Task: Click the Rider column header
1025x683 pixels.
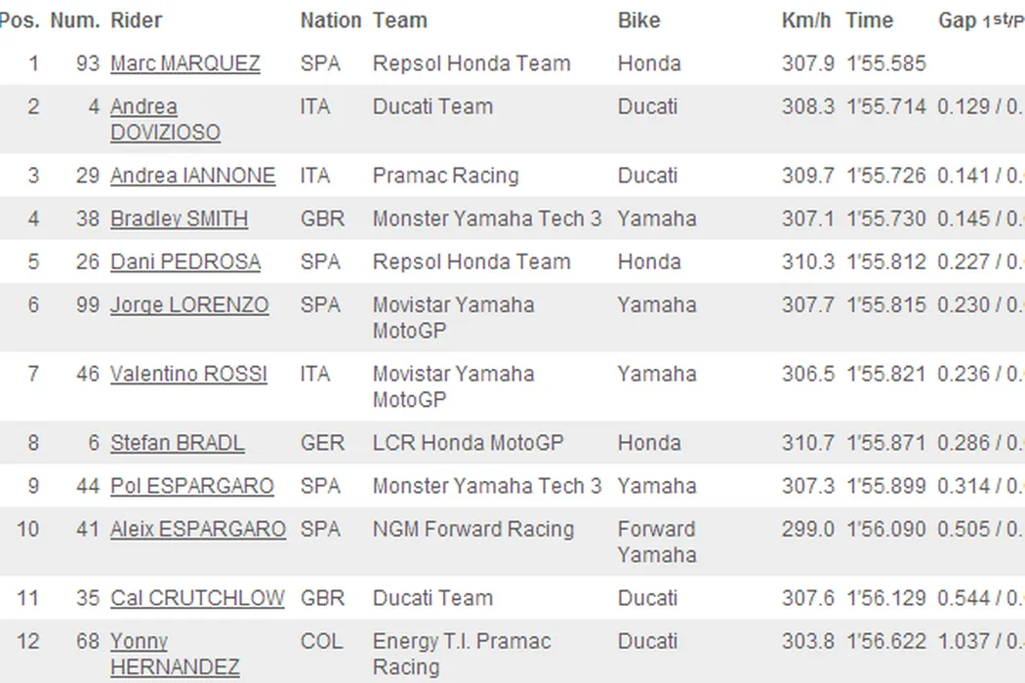Action: [136, 20]
